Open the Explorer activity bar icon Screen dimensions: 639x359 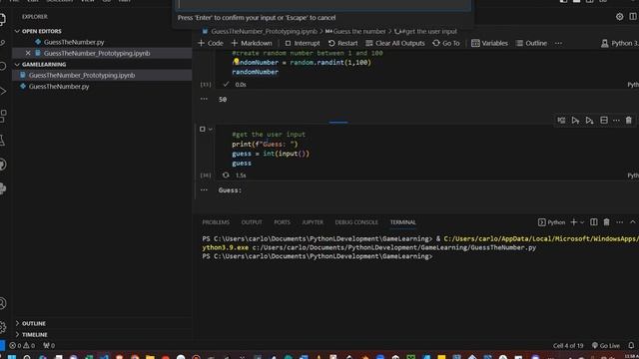2,19
